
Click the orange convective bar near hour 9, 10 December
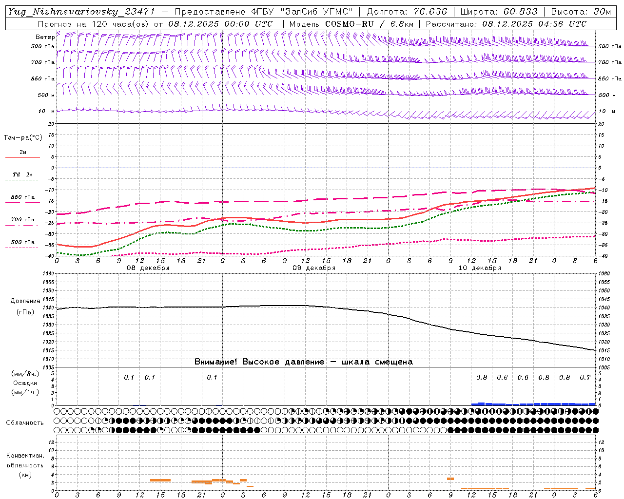450,479
